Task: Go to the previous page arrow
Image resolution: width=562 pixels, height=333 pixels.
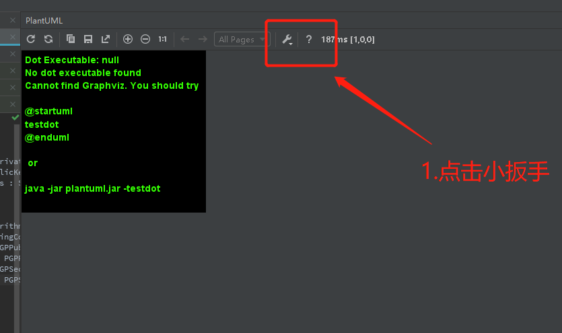Action: tap(185, 39)
